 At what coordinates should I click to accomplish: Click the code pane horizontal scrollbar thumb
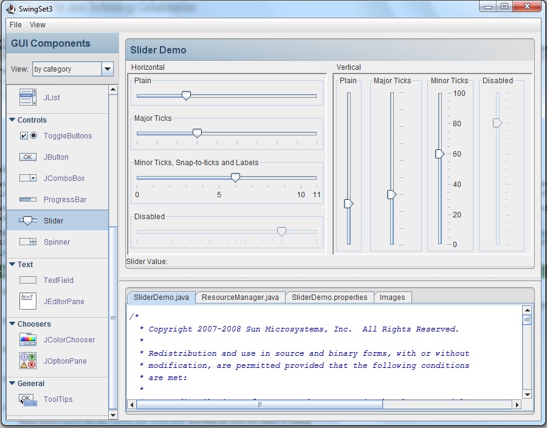click(260, 405)
